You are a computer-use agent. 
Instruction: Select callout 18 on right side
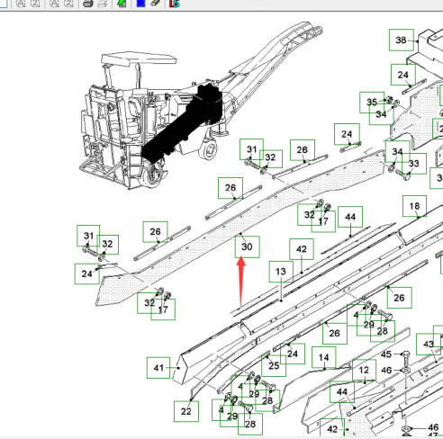(414, 206)
